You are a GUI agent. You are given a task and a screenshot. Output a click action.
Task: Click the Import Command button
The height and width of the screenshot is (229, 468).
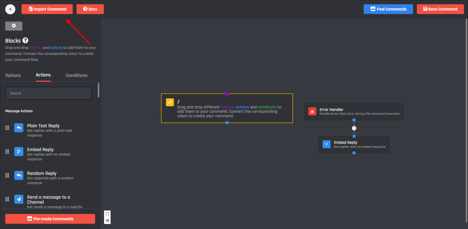(x=47, y=9)
